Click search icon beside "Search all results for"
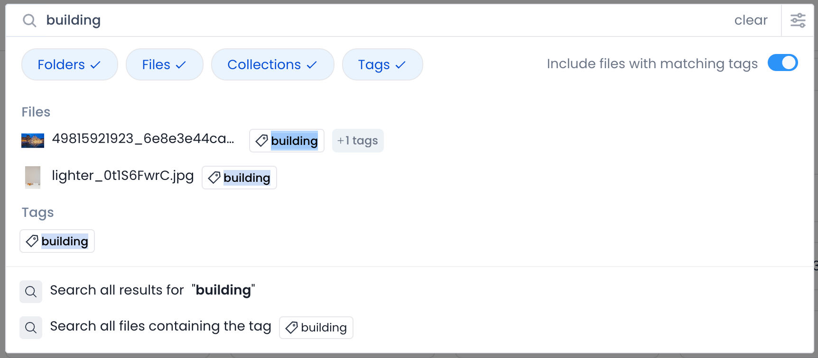Screen dimensions: 818x358 point(31,292)
